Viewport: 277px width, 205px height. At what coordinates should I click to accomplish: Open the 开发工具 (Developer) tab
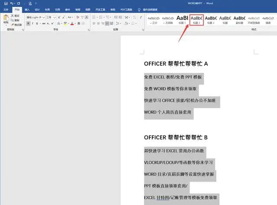[100, 10]
